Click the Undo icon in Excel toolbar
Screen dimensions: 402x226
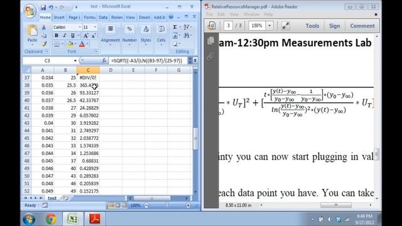[x=51, y=8]
